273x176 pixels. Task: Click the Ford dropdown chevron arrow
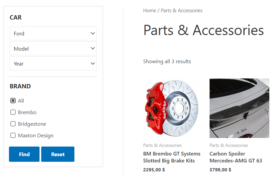(93, 33)
